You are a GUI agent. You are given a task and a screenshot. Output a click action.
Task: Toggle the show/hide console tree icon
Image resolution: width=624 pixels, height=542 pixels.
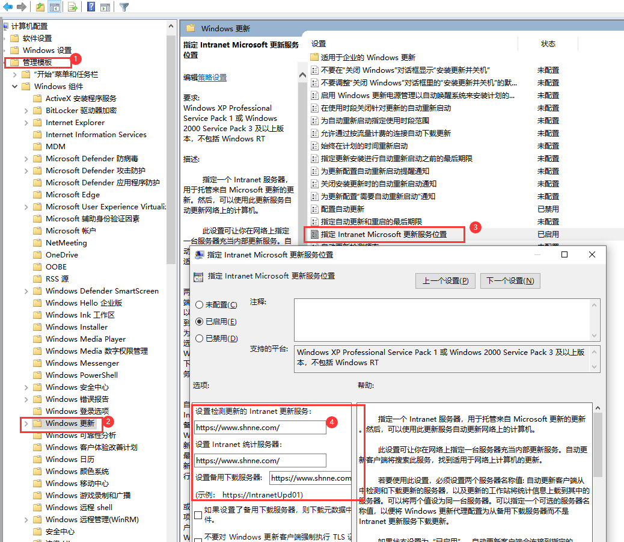55,7
